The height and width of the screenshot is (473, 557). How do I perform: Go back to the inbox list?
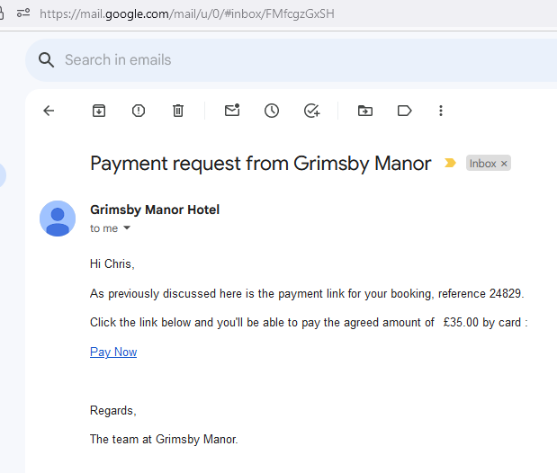pos(49,111)
